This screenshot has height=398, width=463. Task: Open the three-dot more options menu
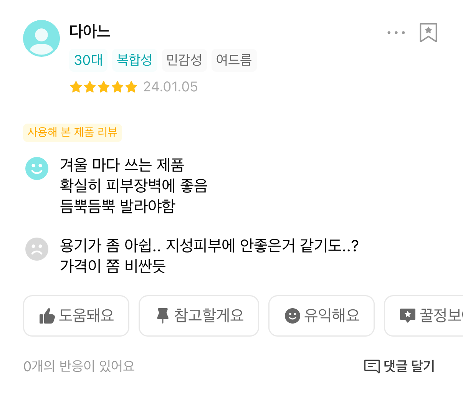(x=396, y=33)
